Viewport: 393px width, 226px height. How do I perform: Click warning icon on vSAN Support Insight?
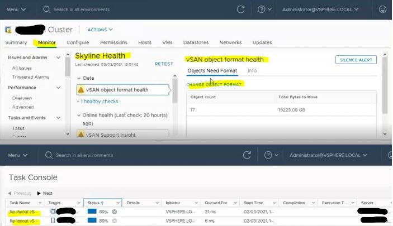point(81,134)
